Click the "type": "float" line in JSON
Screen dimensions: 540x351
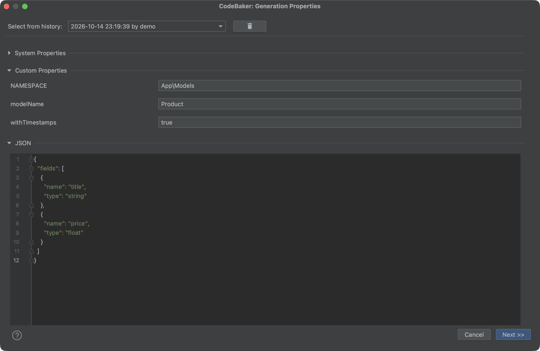[x=64, y=233]
